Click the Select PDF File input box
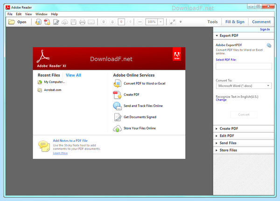Screen dimensions: 280x201 point(244,66)
